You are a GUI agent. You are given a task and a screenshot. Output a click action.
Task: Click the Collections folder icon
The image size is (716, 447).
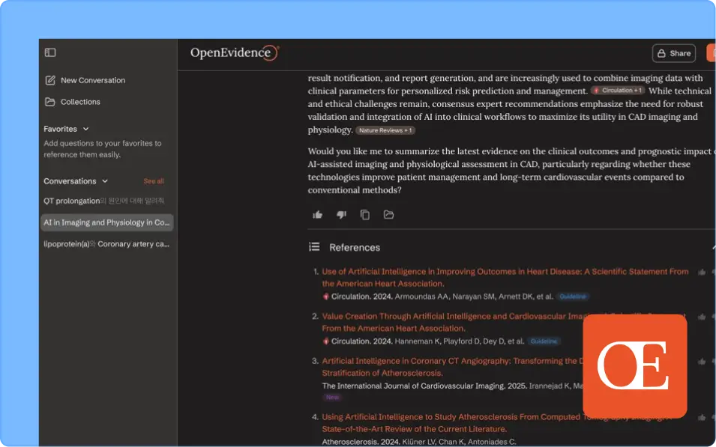tap(50, 102)
